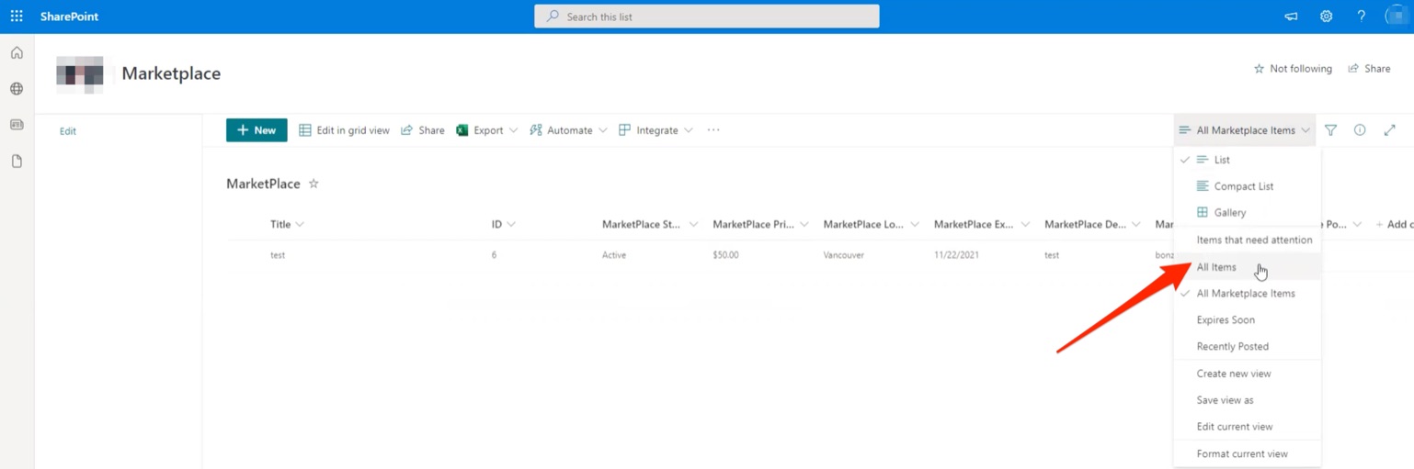This screenshot has width=1414, height=469.
Task: Favorite the MarketPlace list with the star
Action: pos(314,184)
